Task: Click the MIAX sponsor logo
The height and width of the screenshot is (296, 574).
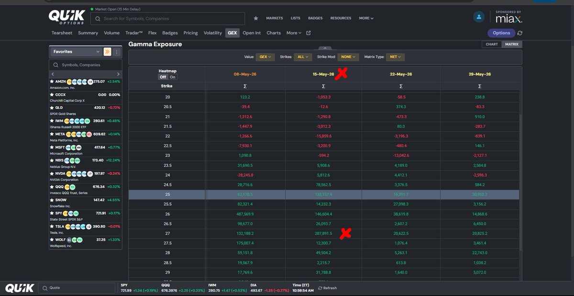Action: click(508, 19)
